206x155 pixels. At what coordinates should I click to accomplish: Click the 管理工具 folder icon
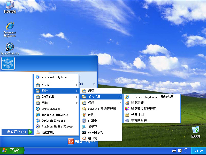coord(38,97)
